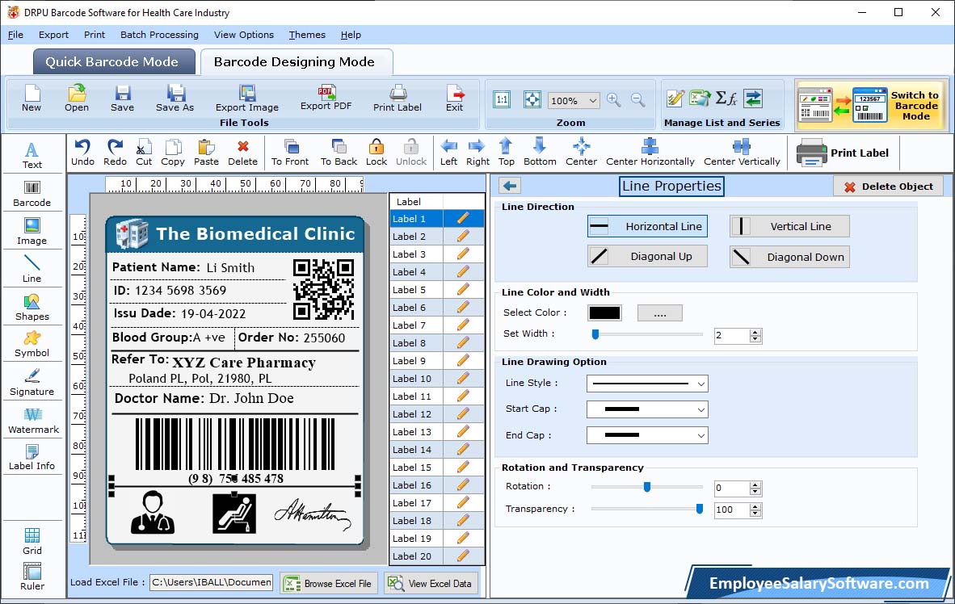Open the End Cap dropdown
This screenshot has width=955, height=604.
click(x=701, y=435)
